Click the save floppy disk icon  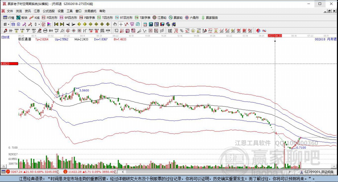click(x=162, y=24)
